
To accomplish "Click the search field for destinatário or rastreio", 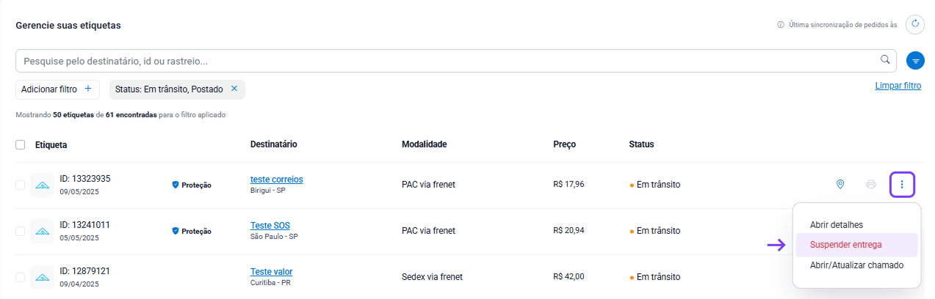I will [441, 61].
